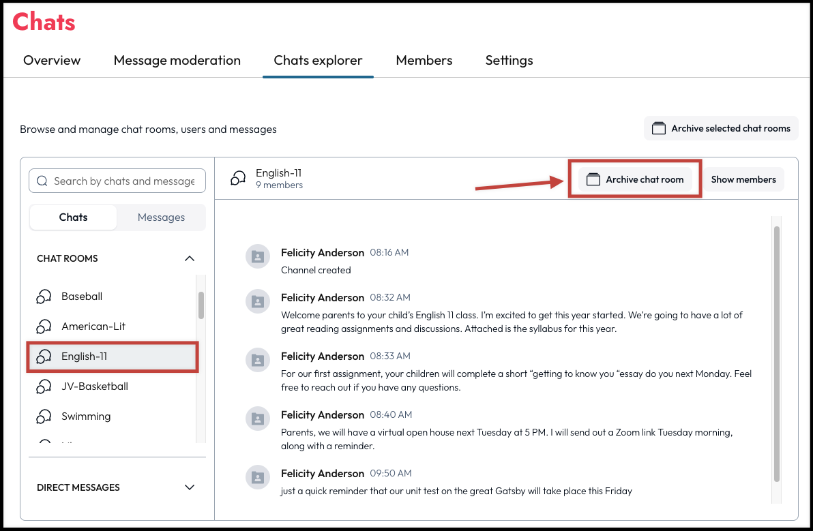Open the Overview tab
The height and width of the screenshot is (531, 813).
coord(52,61)
